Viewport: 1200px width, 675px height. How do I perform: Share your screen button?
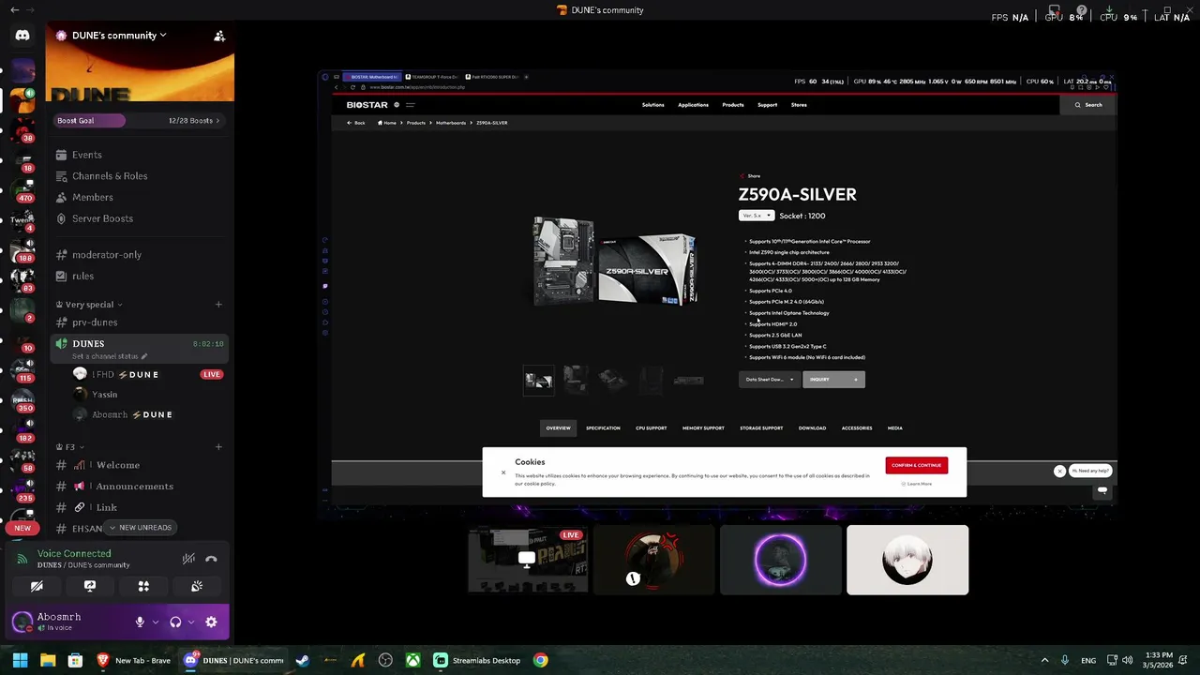[90, 586]
